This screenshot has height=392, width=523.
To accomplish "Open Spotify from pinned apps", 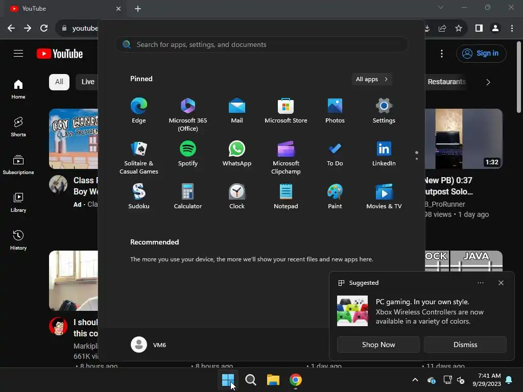I will click(188, 154).
